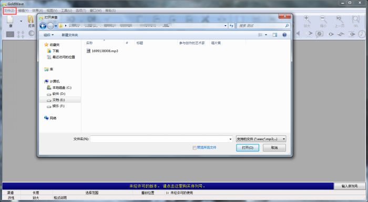Screen dimensions: 368x202
Task: Click the gray square stop icon in GoldWave toolbar
Action: pyautogui.click(x=10, y=35)
